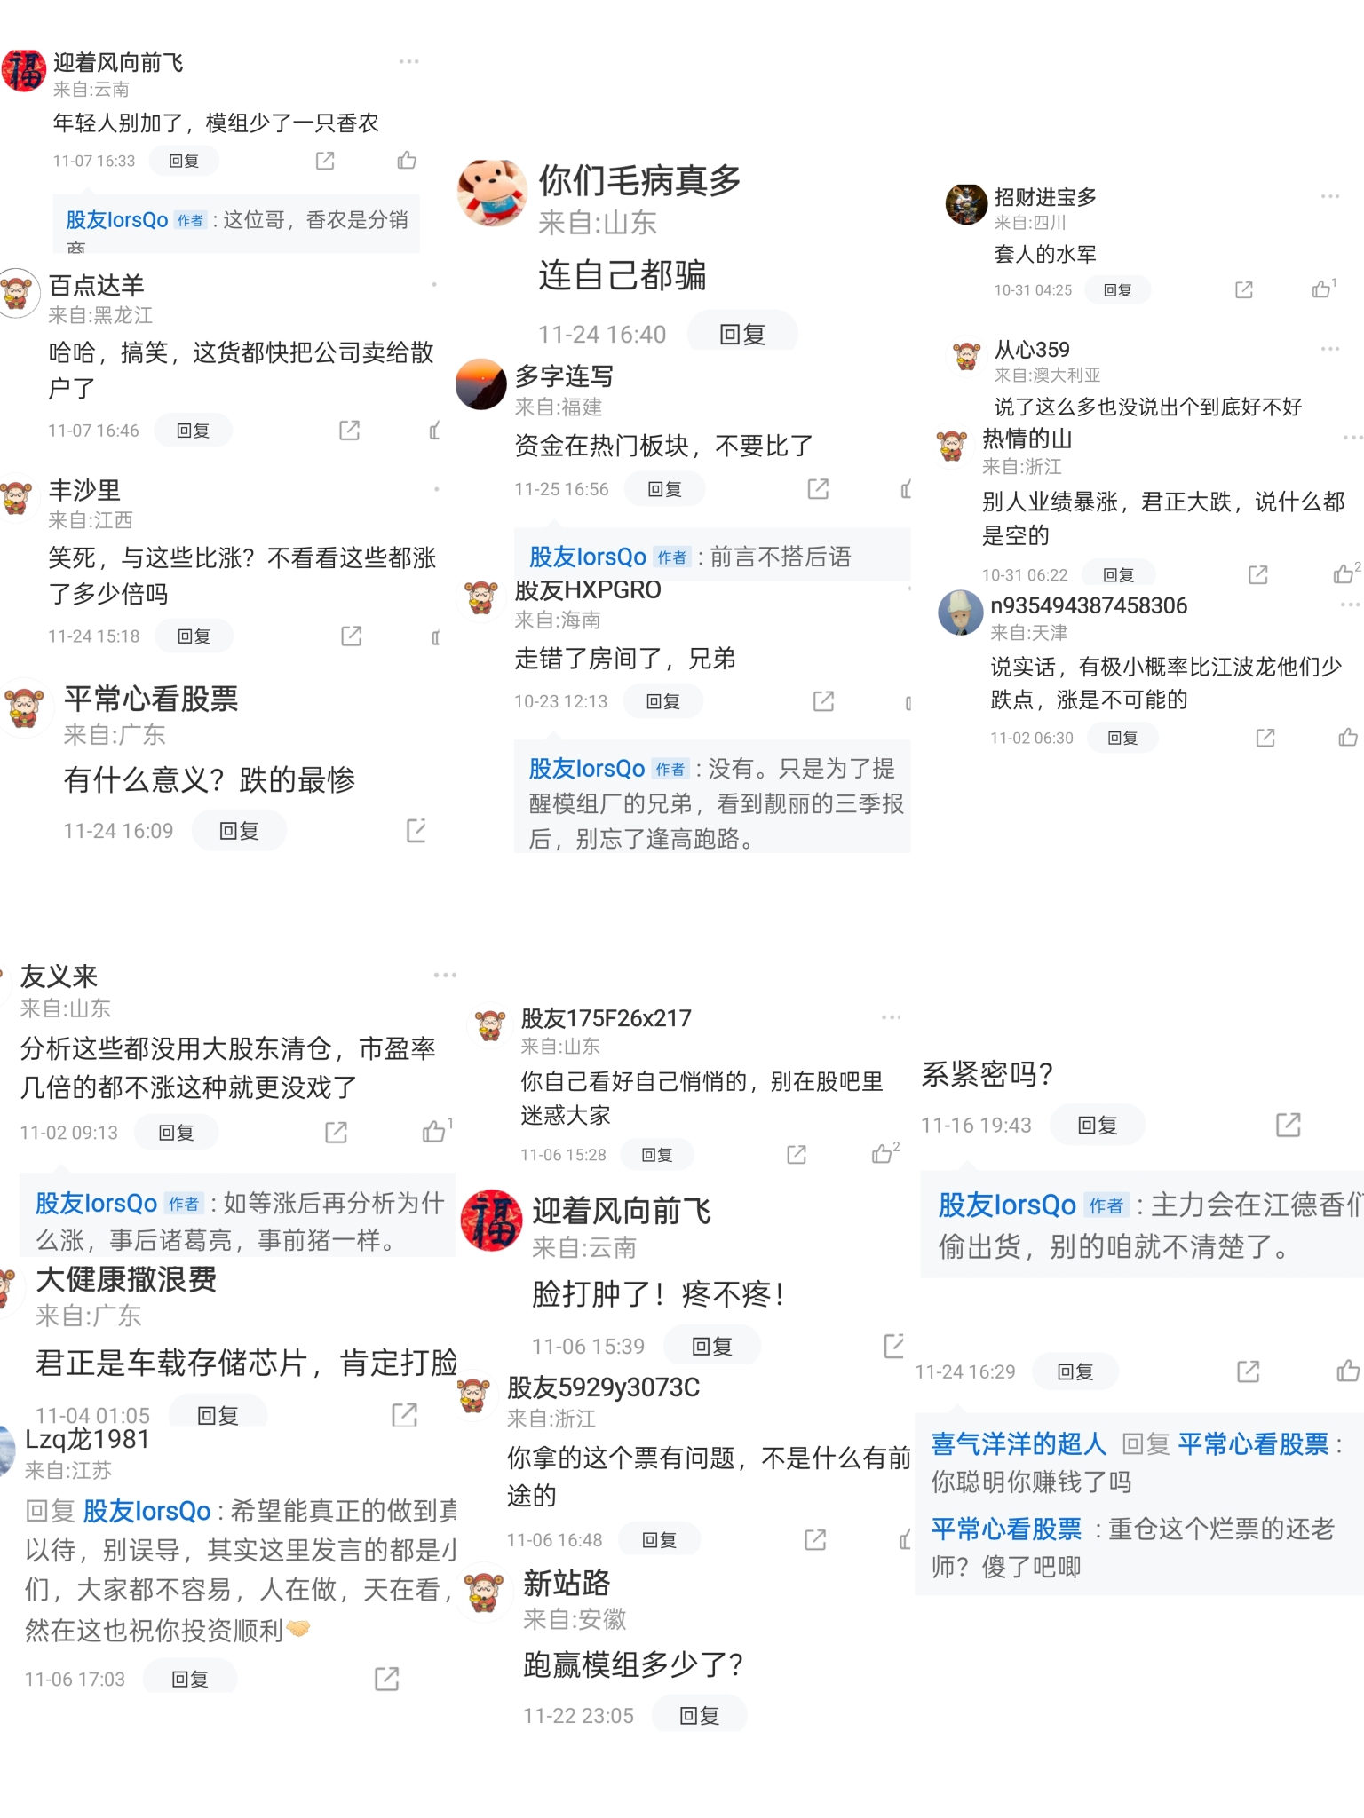Image resolution: width=1364 pixels, height=1818 pixels.
Task: Open 喜气洋洋的超人 user profile link
Action: (x=1019, y=1443)
